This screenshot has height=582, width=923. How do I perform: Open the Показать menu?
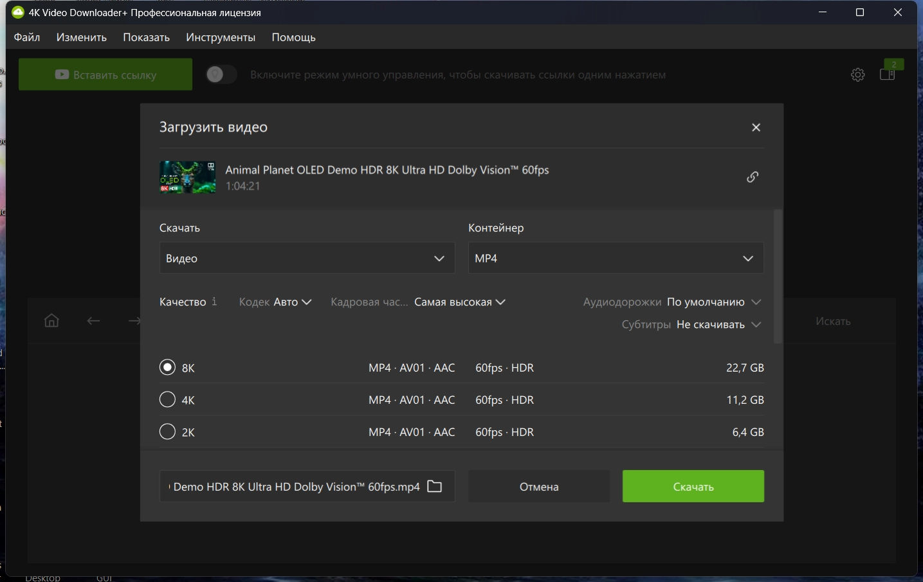click(x=147, y=37)
